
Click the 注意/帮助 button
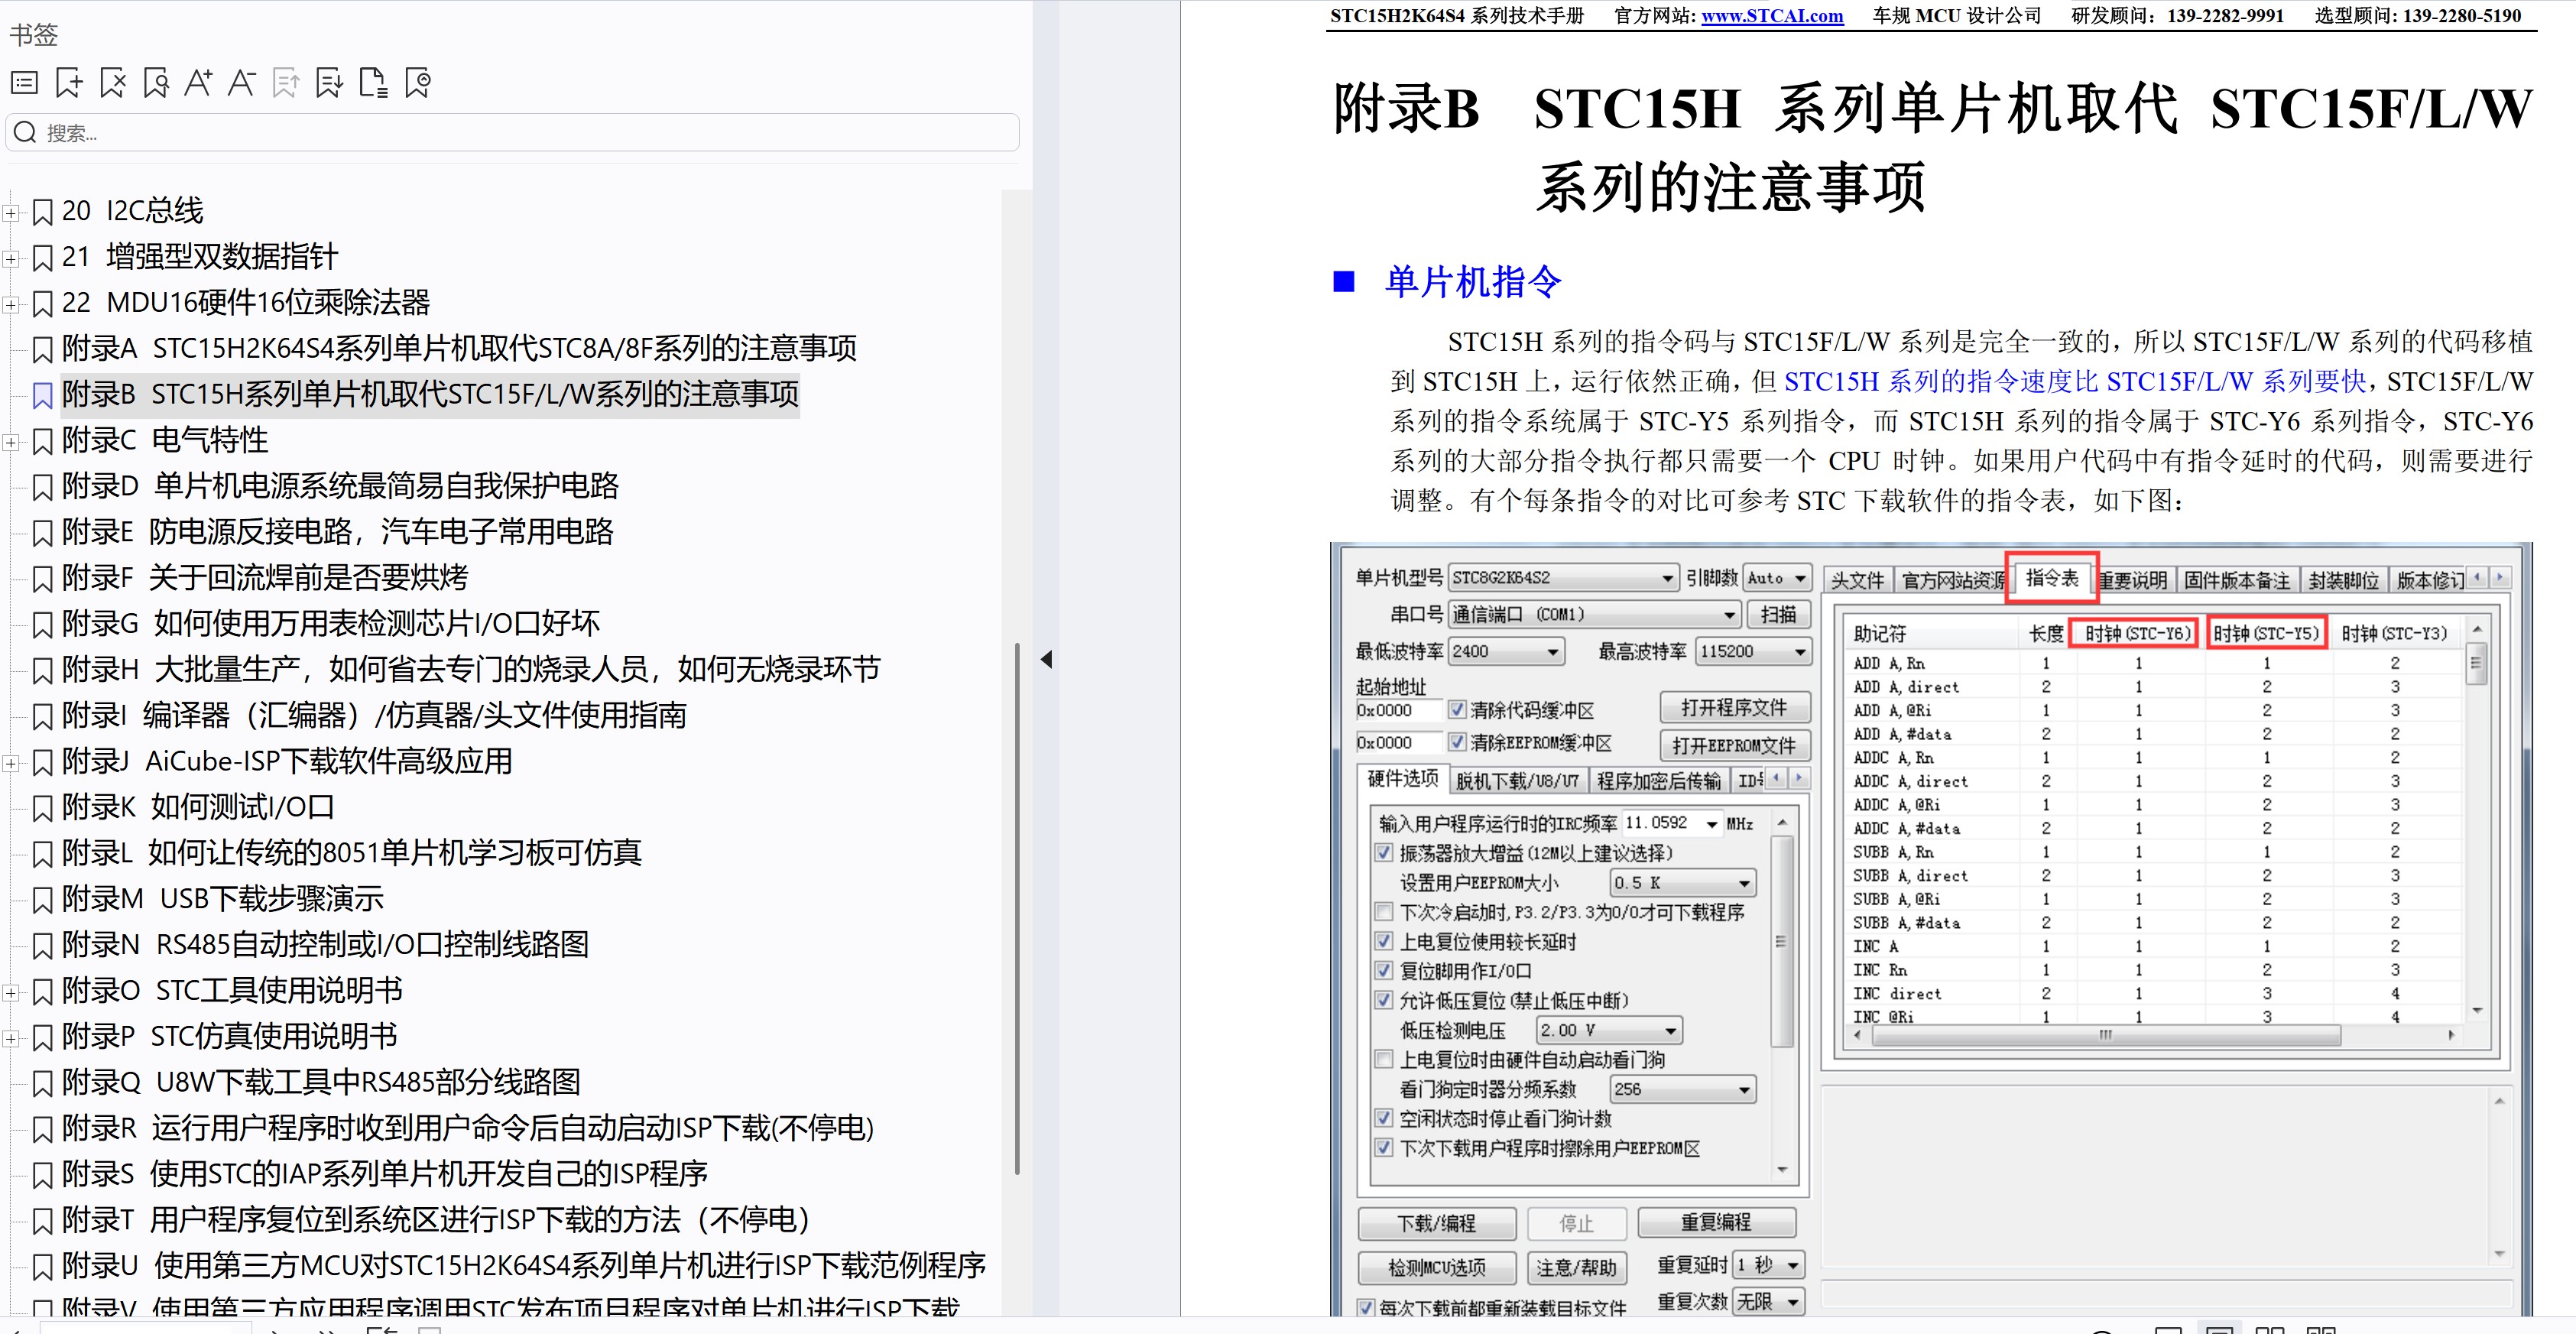click(x=1576, y=1268)
